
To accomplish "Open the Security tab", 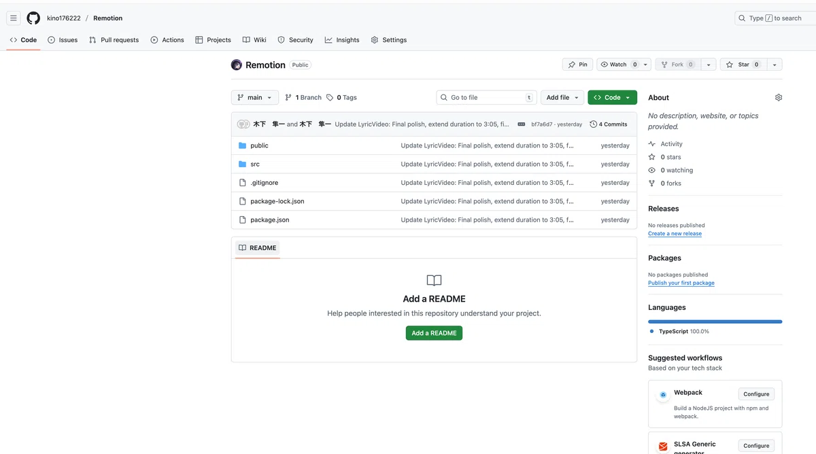I will (x=295, y=40).
